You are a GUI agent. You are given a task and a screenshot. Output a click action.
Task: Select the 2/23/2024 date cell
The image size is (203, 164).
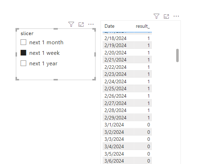click(115, 74)
